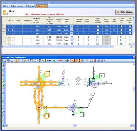
Task: Open Control Type dropdown for link 12
Action: click(72, 40)
